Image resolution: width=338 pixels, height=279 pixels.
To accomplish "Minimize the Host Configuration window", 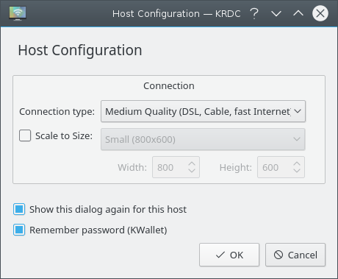I will tap(276, 13).
